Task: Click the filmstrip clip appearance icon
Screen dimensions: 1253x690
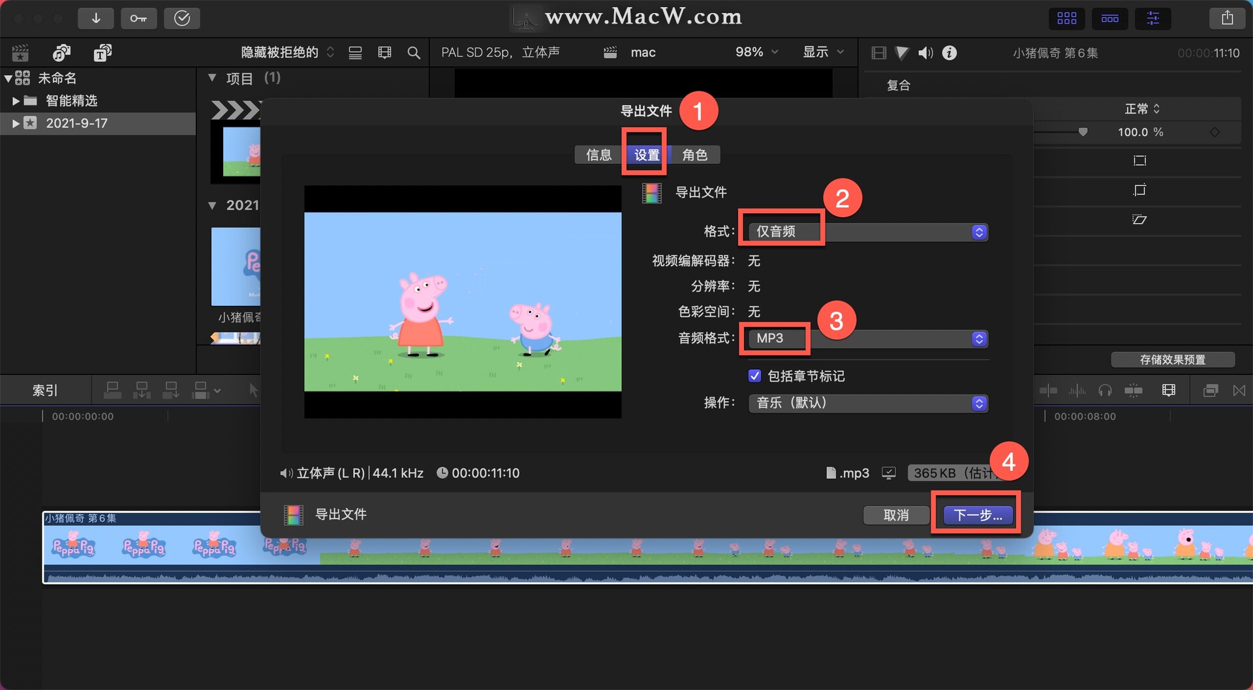Action: pos(385,53)
